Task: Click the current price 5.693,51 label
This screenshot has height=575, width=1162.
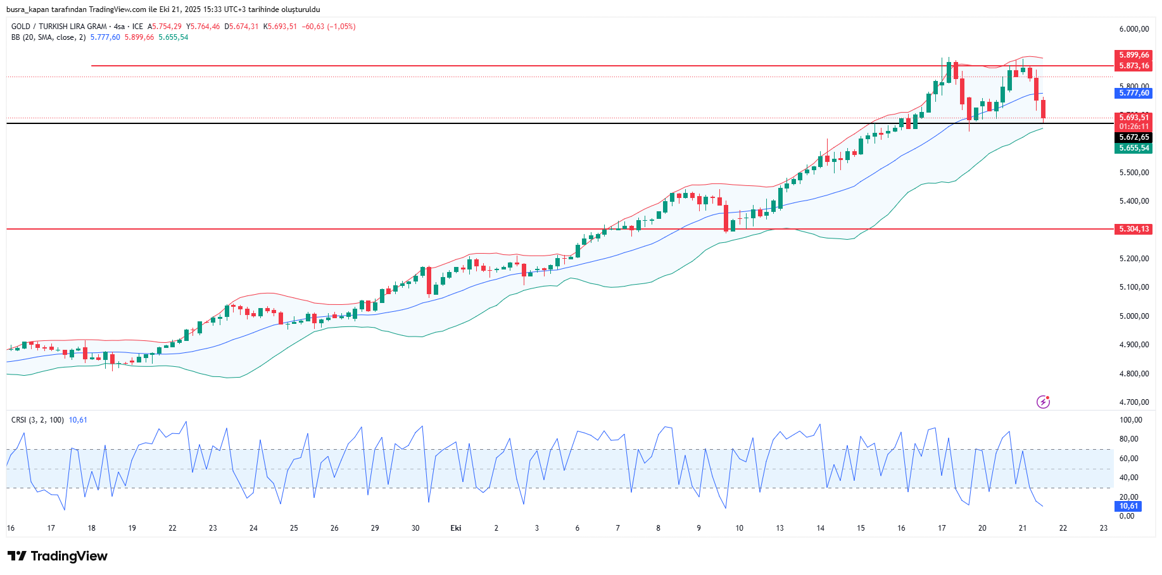Action: click(1133, 117)
